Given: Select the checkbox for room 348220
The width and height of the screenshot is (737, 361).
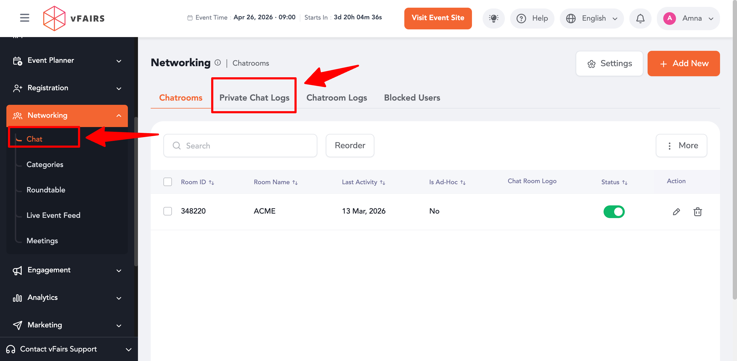Looking at the screenshot, I should (168, 211).
